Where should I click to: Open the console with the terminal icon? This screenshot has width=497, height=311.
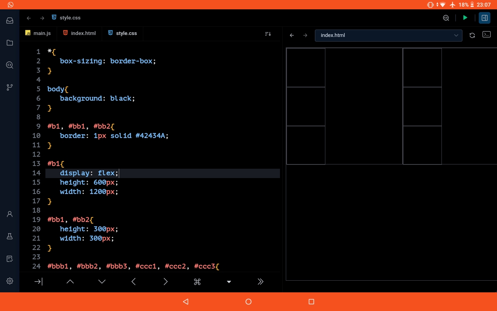487,35
